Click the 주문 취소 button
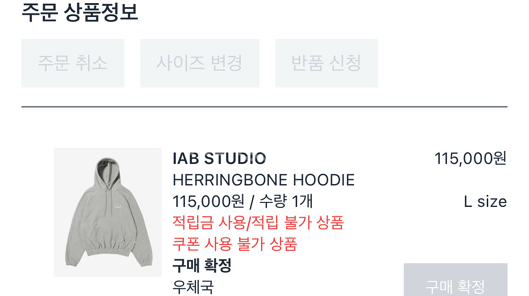The height and width of the screenshot is (296, 529). point(73,63)
